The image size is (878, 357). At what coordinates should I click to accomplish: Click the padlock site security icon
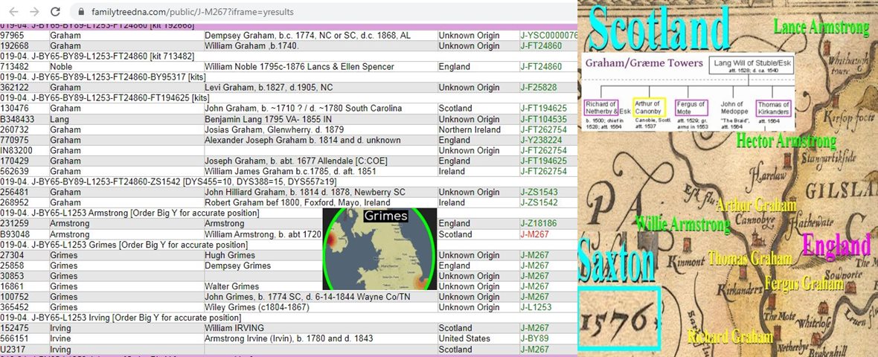[81, 13]
